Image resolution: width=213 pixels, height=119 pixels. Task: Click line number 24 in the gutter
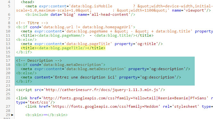pyautogui.click(x=8, y=90)
